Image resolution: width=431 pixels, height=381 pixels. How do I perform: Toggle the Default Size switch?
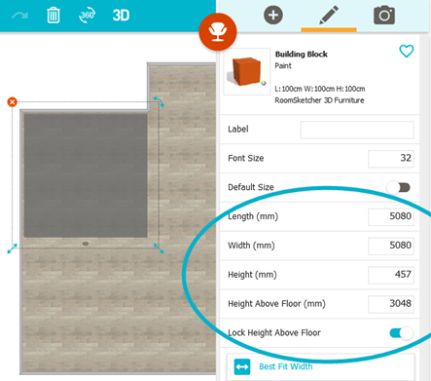(x=399, y=187)
